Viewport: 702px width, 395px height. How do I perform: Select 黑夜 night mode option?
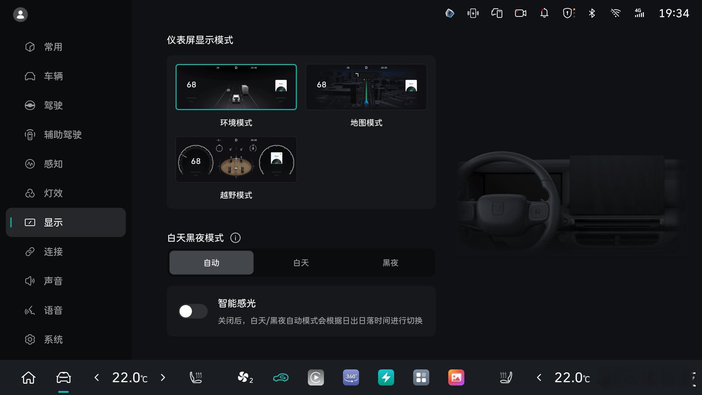[x=390, y=263]
